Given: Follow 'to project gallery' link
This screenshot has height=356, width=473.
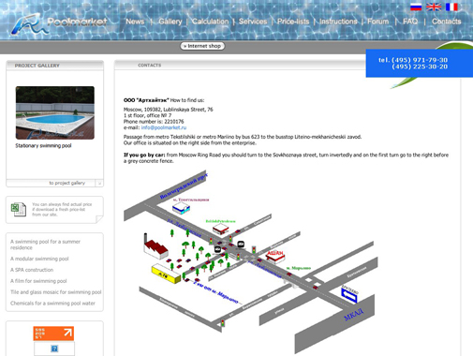Looking at the screenshot, I should click(67, 183).
